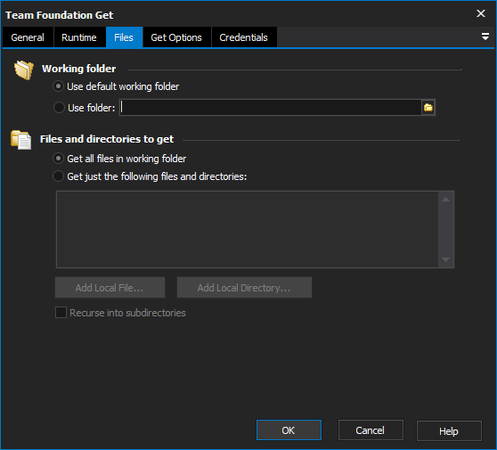
Task: Open the Credentials tab
Action: [x=244, y=37]
